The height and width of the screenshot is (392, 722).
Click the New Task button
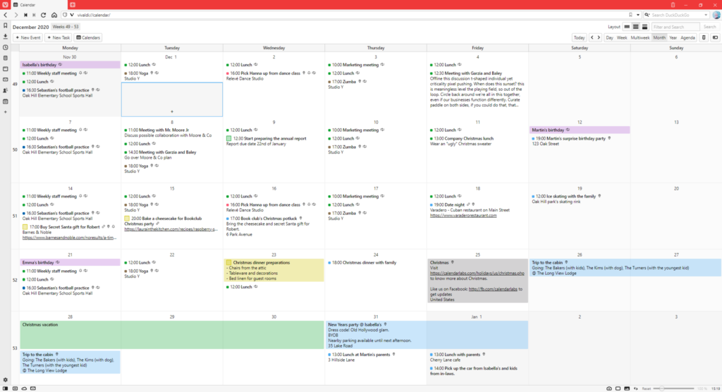[x=58, y=38]
